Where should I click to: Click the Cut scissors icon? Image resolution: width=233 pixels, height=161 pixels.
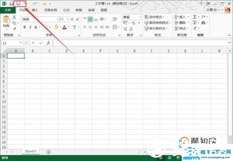point(14,17)
